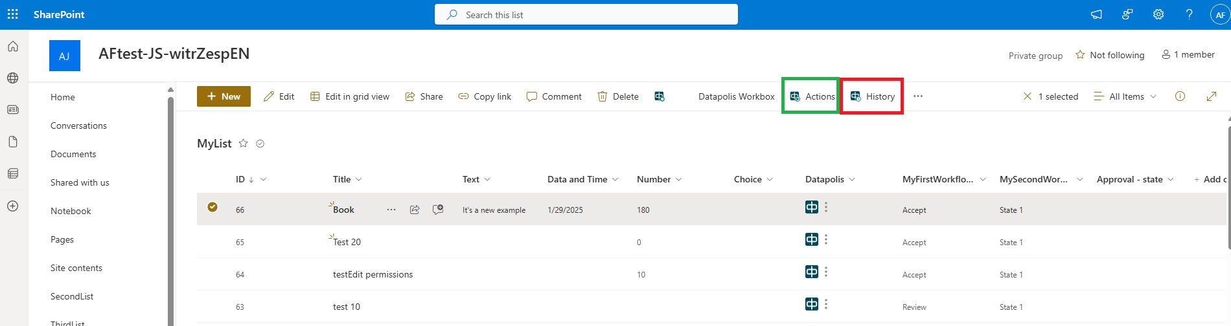Click the Datapolis icon in Book row
1231x326 pixels.
point(811,208)
